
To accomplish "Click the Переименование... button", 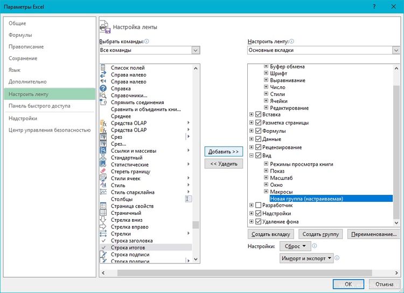I will 374,234.
